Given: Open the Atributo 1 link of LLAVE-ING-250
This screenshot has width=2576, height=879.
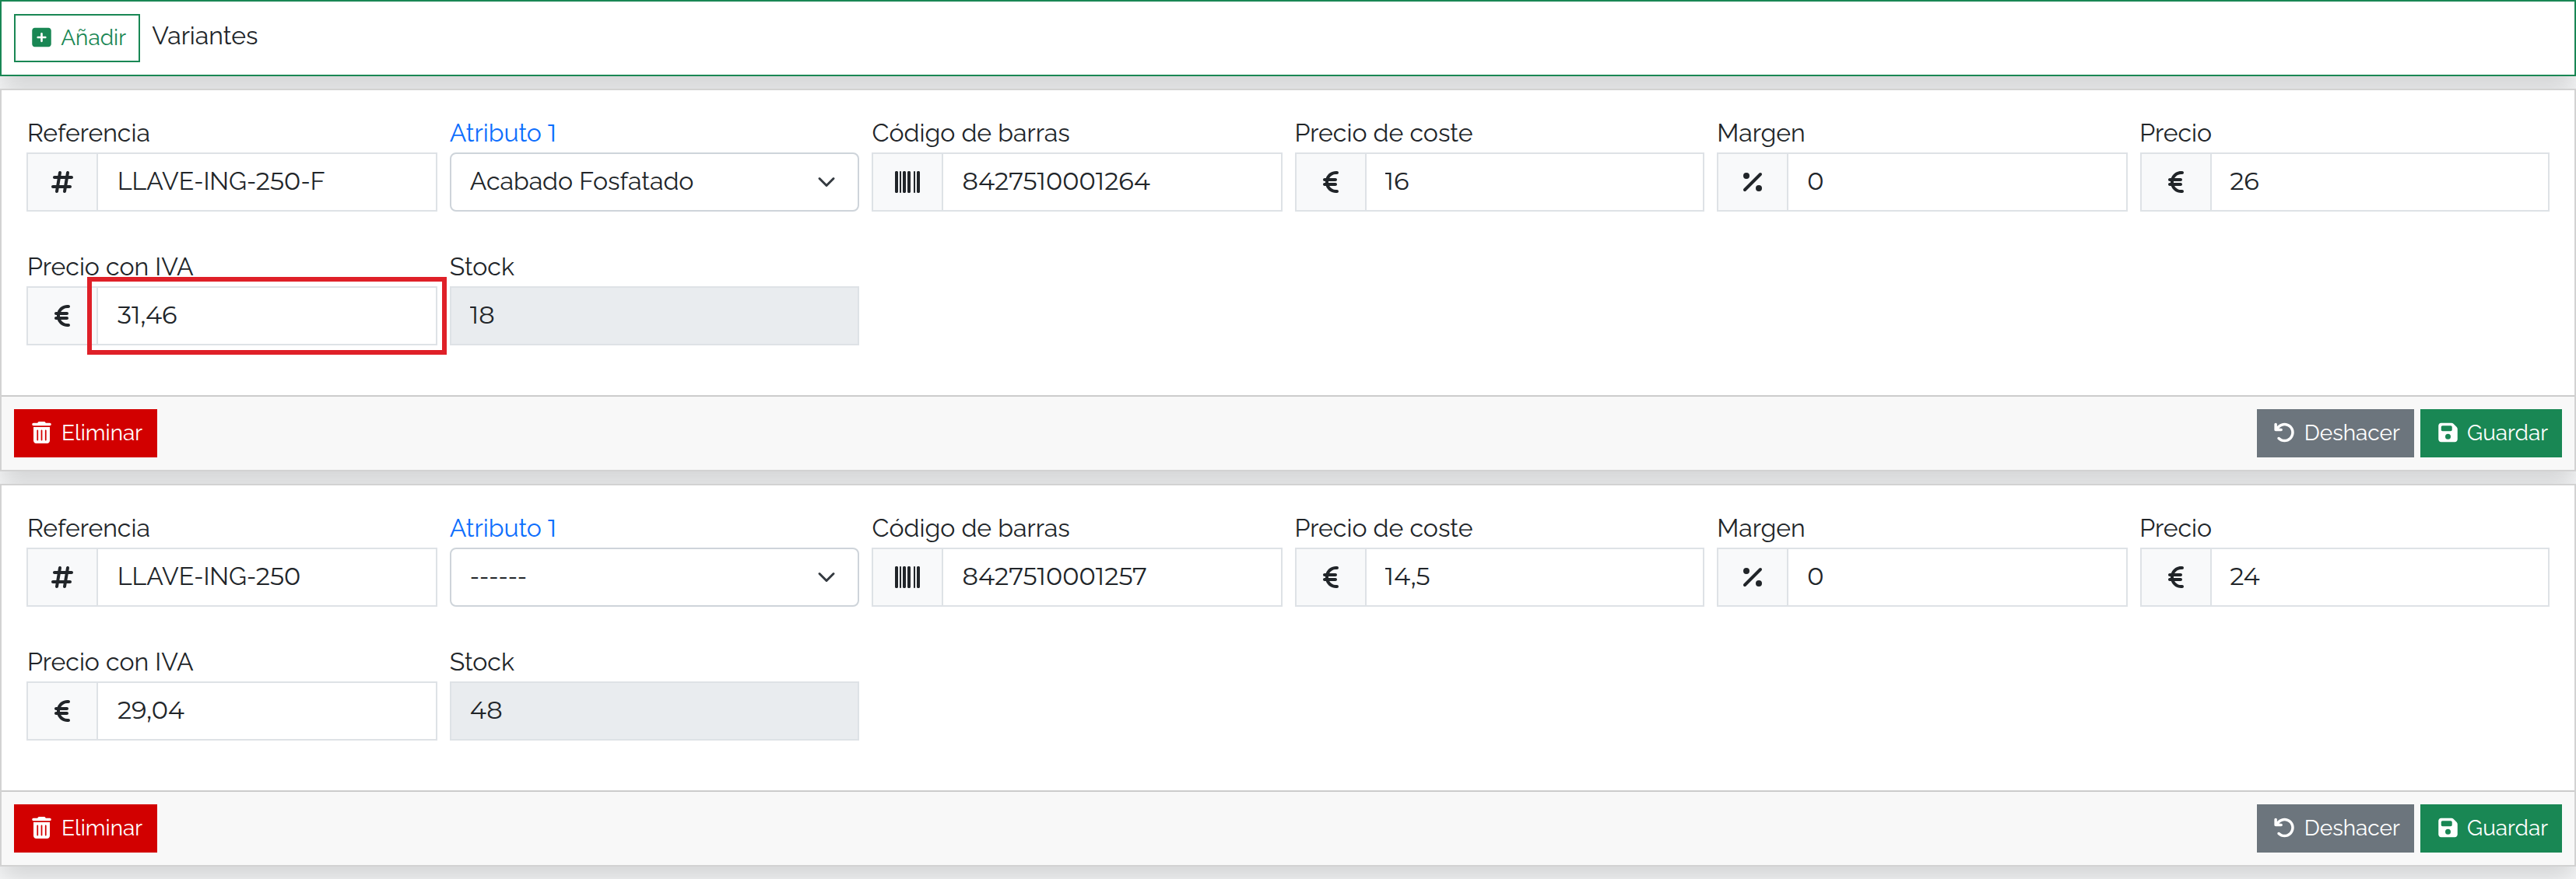Looking at the screenshot, I should click(x=503, y=528).
